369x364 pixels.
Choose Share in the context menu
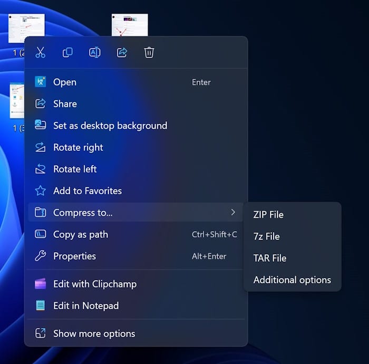65,104
